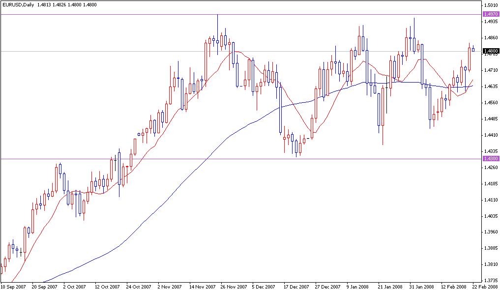Click the EURUSD,Daily chart title text
The height and width of the screenshot is (290, 500).
click(17, 5)
